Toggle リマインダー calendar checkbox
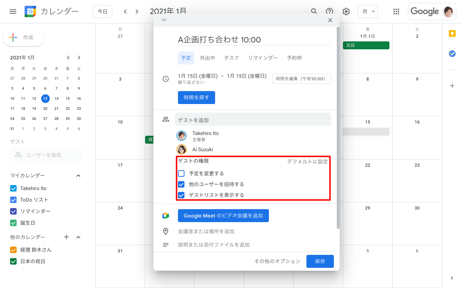462x288 pixels. coord(13,211)
